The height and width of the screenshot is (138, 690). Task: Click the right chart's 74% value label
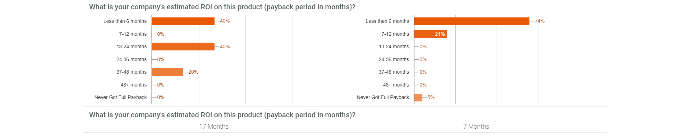(540, 21)
